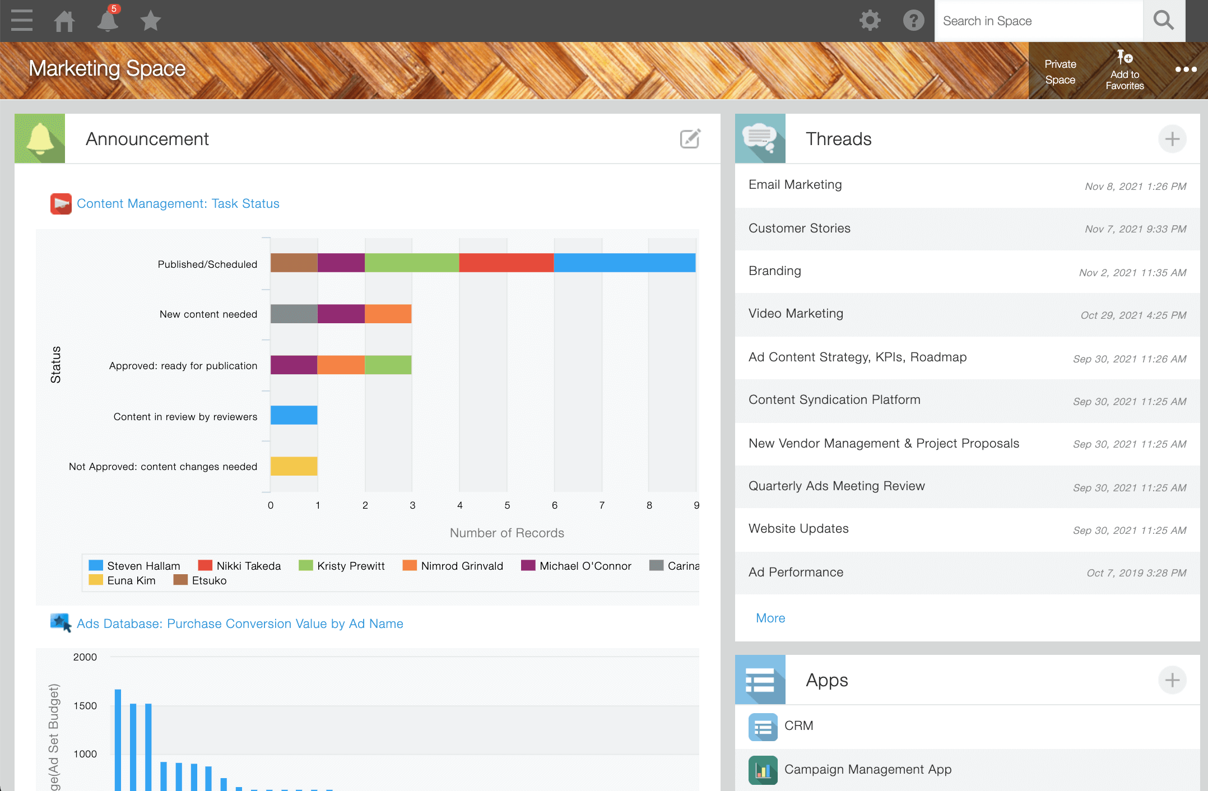The width and height of the screenshot is (1208, 791).
Task: Click the Apps list panel icon
Action: [760, 680]
